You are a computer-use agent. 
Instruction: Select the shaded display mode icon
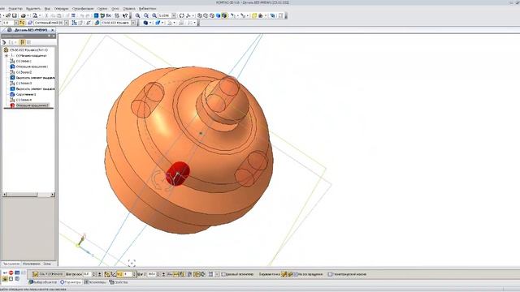pos(219,15)
